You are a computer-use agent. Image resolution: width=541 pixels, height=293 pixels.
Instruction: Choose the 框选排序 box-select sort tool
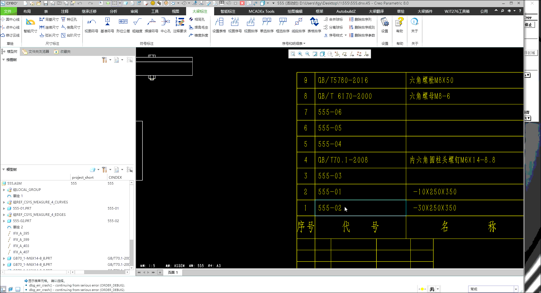[283, 25]
